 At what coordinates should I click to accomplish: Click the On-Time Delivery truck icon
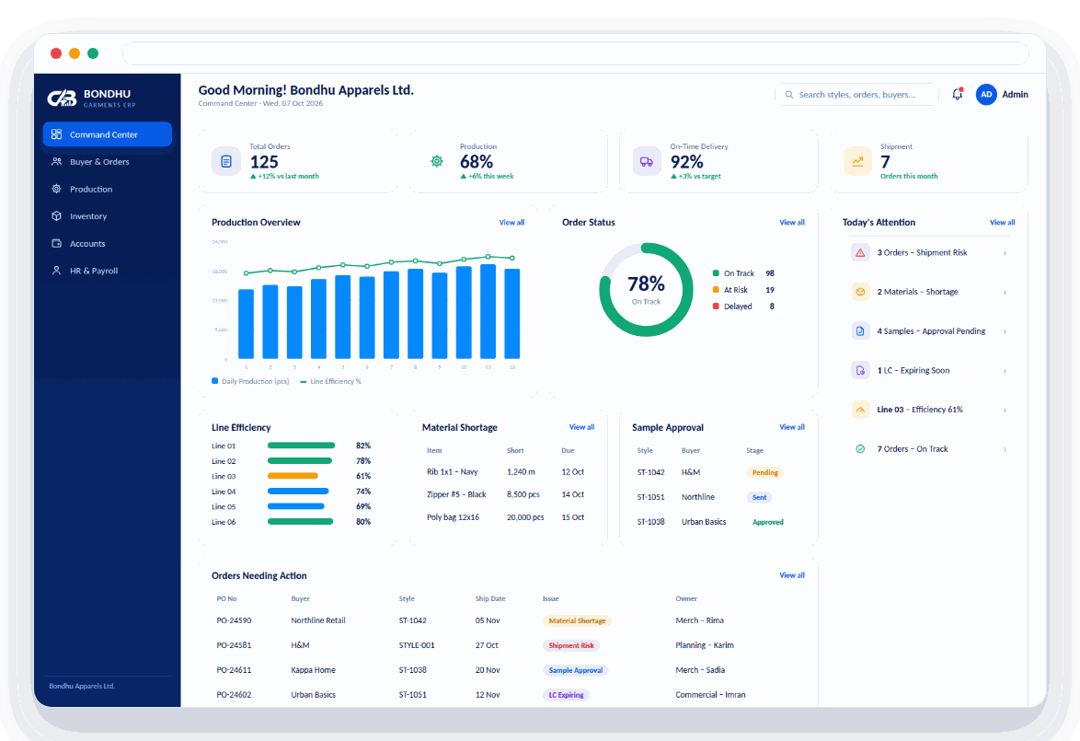click(x=647, y=161)
